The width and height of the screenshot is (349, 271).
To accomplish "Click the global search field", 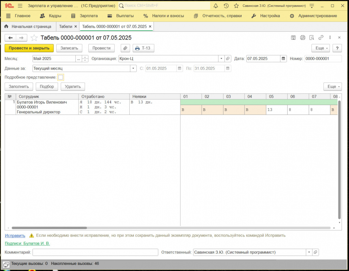I will (x=164, y=6).
